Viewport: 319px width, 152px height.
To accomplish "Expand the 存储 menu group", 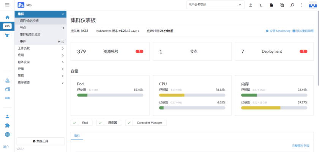I will pos(41,69).
